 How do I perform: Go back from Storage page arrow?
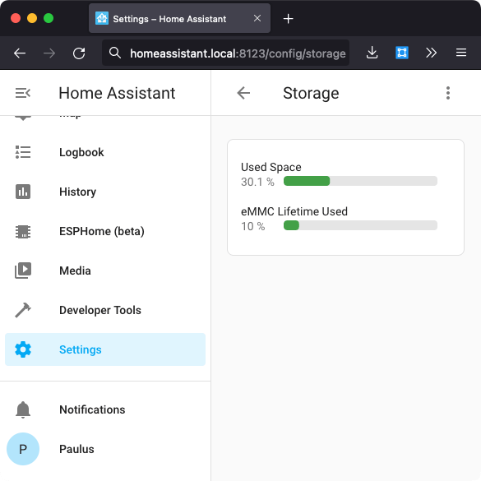click(x=243, y=93)
